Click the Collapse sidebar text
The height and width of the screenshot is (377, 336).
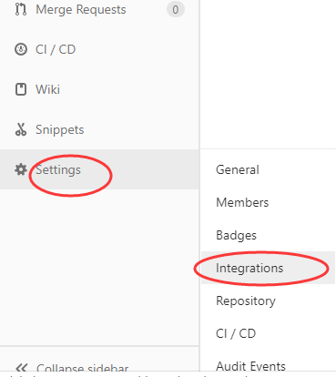82,368
